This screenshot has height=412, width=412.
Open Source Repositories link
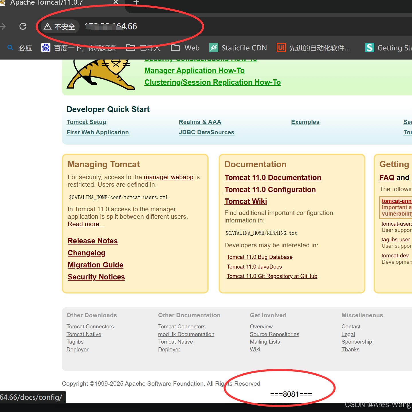[x=274, y=334]
